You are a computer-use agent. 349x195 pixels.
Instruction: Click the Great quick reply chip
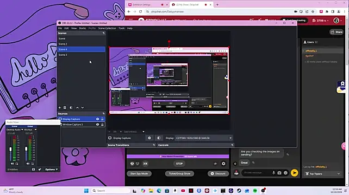point(244,162)
